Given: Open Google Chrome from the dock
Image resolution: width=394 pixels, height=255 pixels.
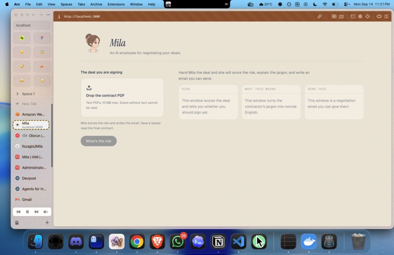Looking at the screenshot, I should click(x=137, y=242).
